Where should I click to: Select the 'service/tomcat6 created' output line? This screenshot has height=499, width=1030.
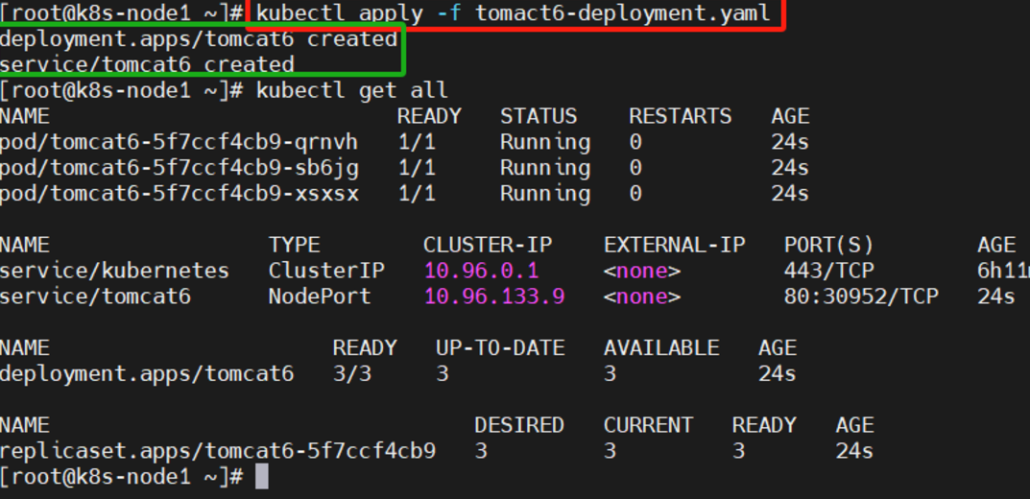(147, 64)
